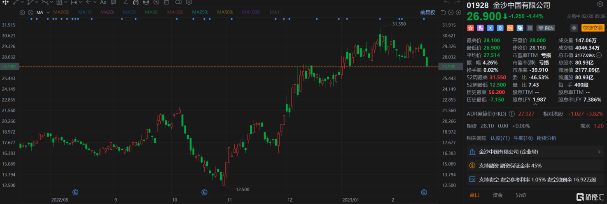Remove the MA indicator with X icon
The image size is (607, 204).
pos(30,12)
